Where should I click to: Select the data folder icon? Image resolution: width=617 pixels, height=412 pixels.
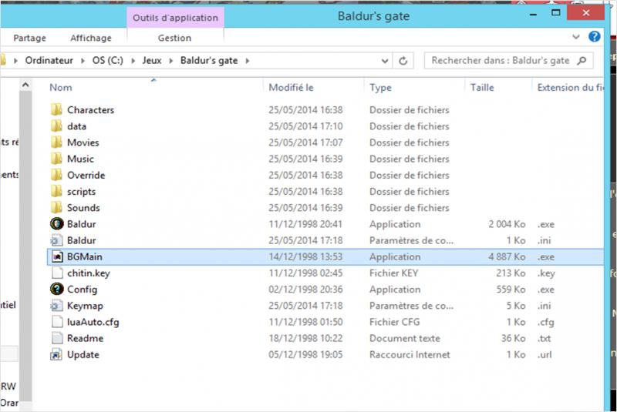point(56,126)
